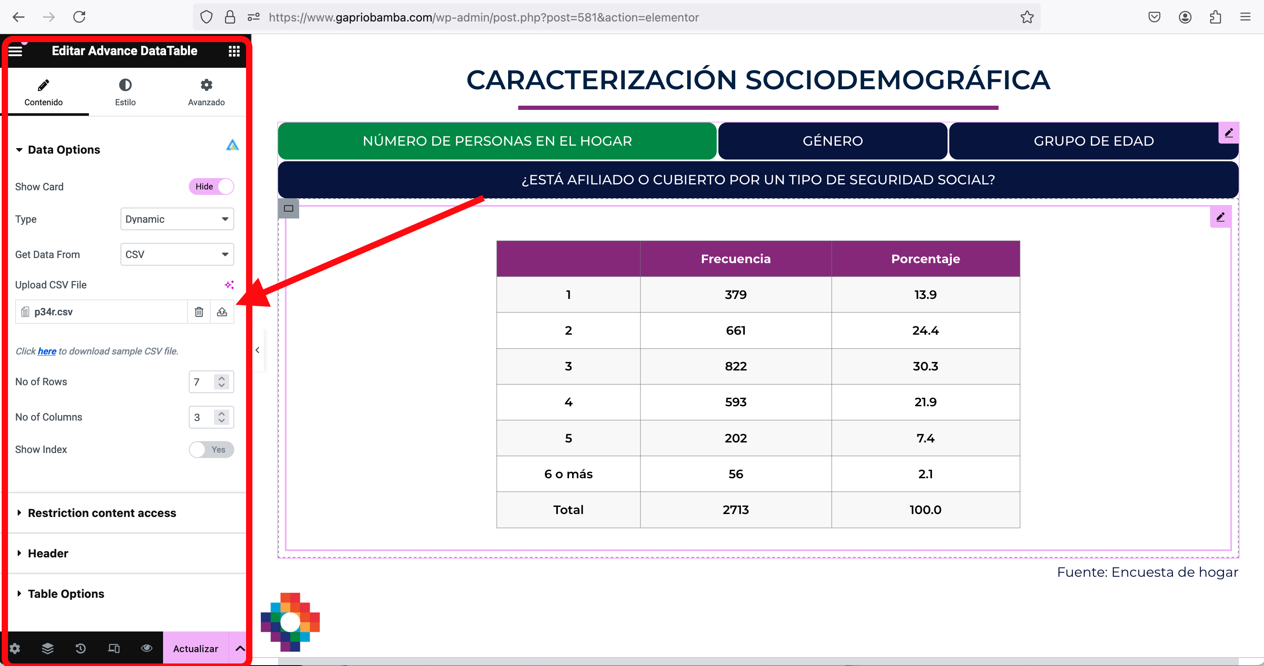Click the 'here' sample CSV link
The width and height of the screenshot is (1264, 666).
(47, 351)
